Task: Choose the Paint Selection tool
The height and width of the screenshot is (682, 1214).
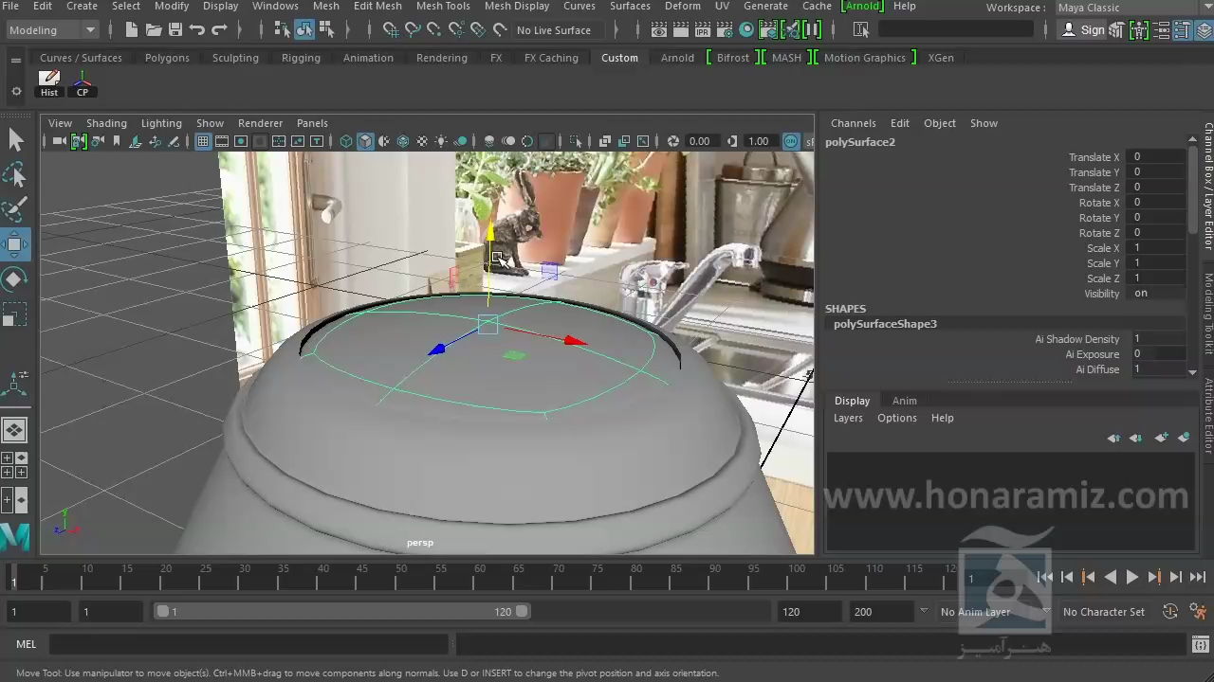Action: pos(15,209)
